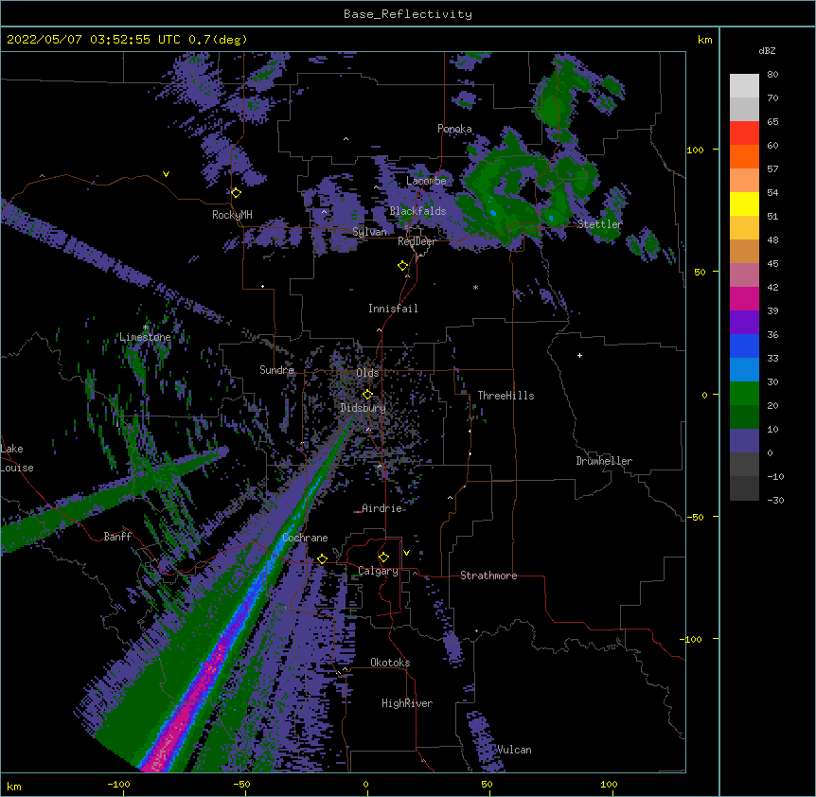Click the Lacombe town label
The width and height of the screenshot is (816, 797).
[x=426, y=181]
